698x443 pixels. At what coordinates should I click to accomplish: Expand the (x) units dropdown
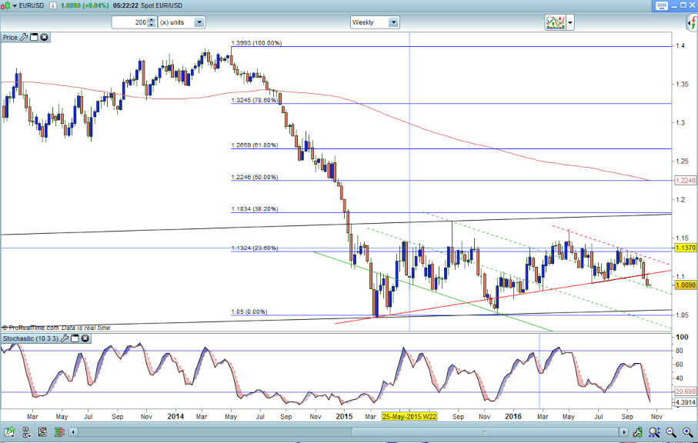199,22
